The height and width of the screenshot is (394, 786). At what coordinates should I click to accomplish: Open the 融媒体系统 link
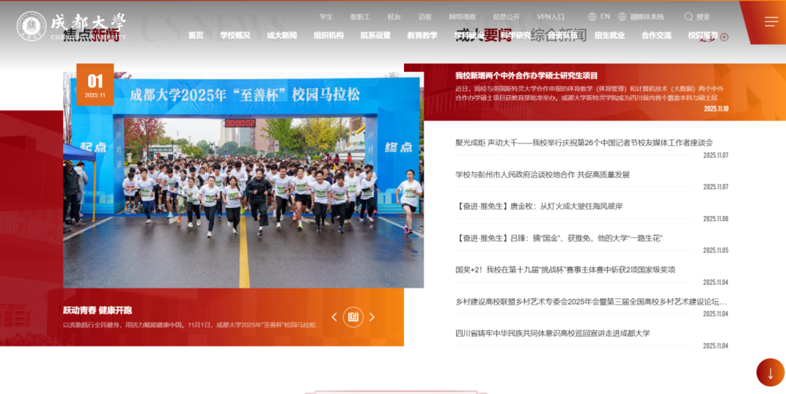coord(648,17)
